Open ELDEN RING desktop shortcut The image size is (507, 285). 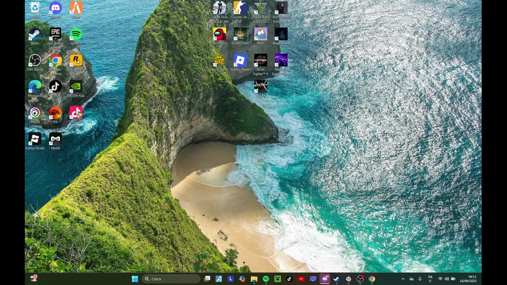click(240, 36)
